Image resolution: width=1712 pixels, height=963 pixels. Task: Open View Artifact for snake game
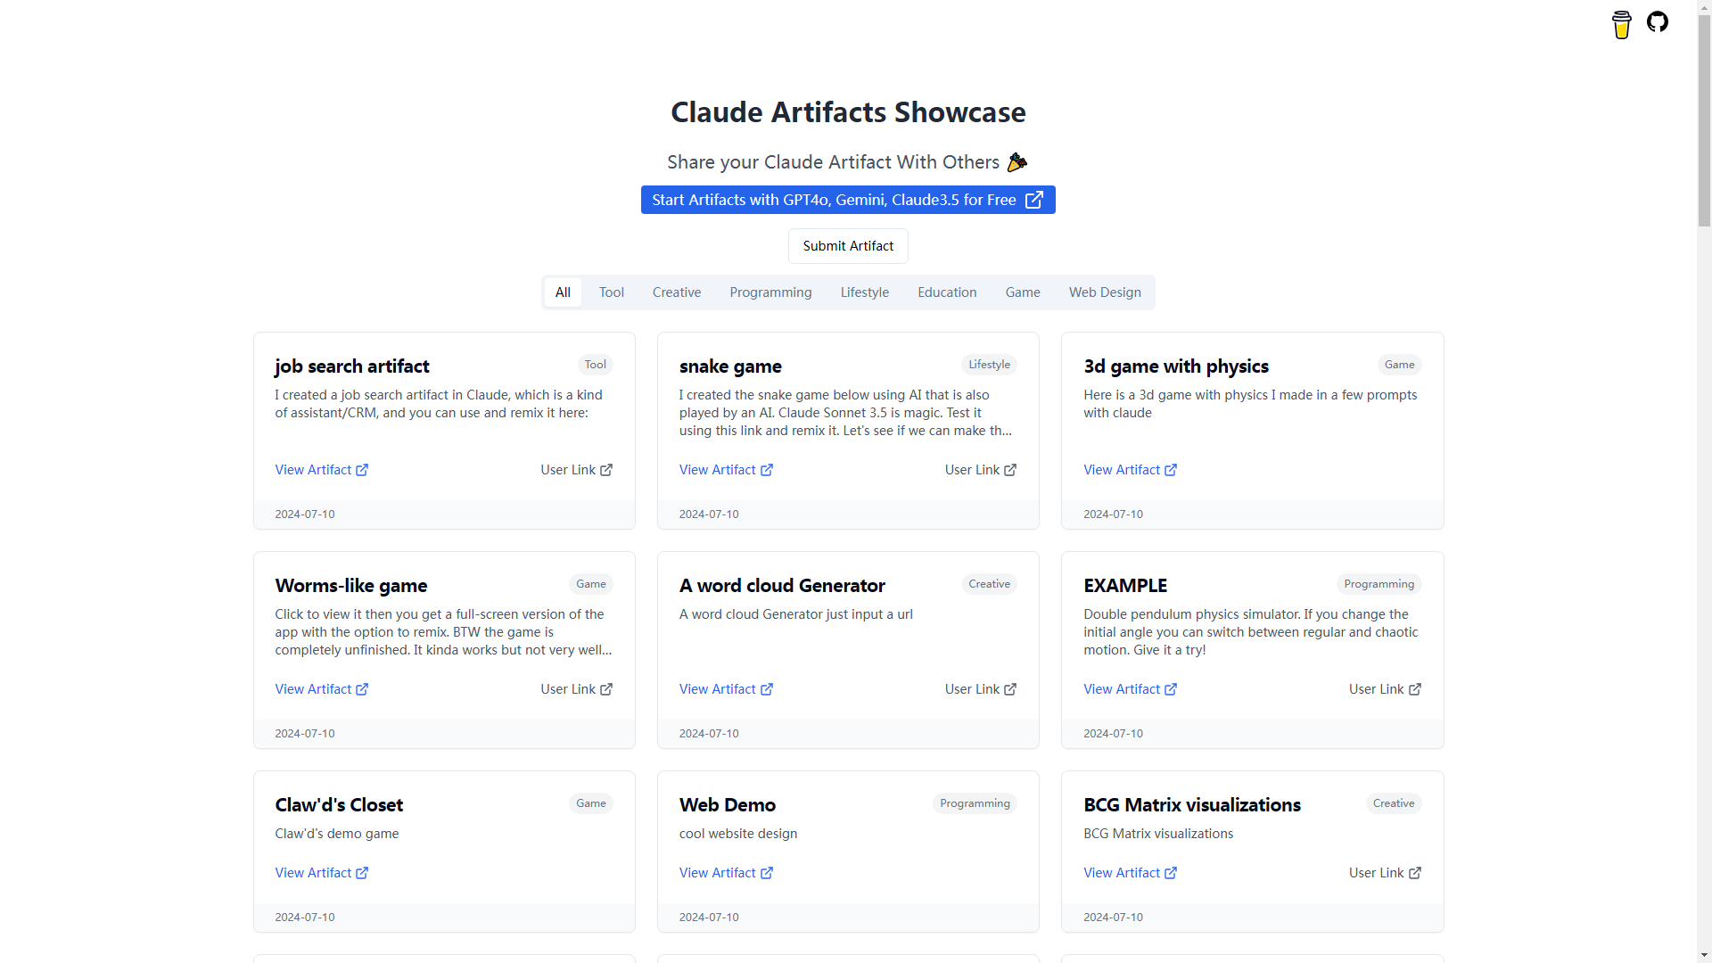pos(726,470)
